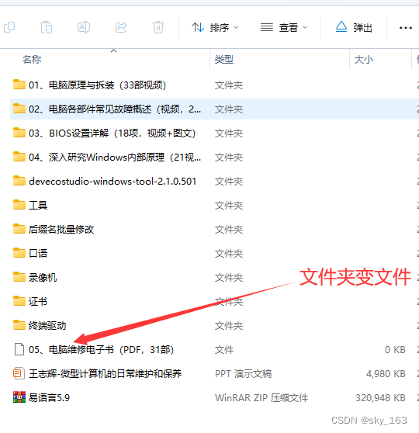Click the 320,948 KB size cell
The width and height of the screenshot is (419, 433).
coord(380,397)
